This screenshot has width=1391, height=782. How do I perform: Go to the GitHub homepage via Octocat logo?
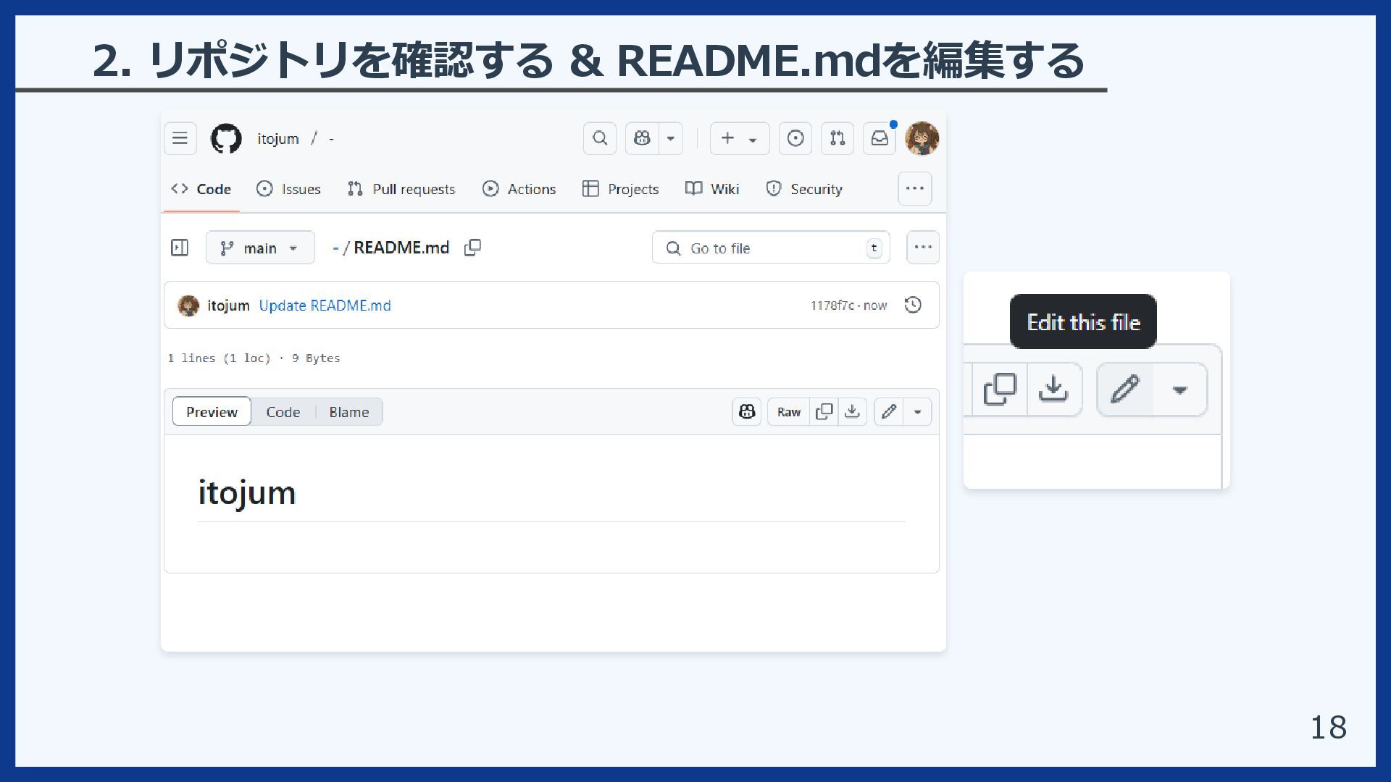tap(226, 138)
